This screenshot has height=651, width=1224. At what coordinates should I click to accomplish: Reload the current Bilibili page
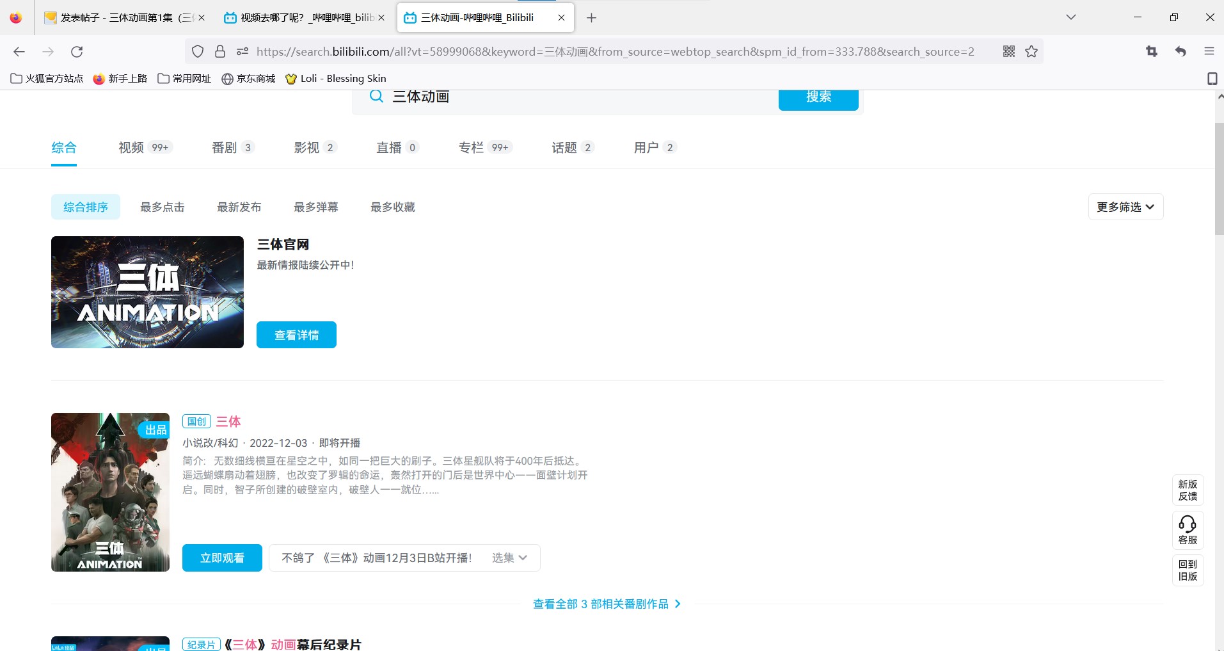77,52
